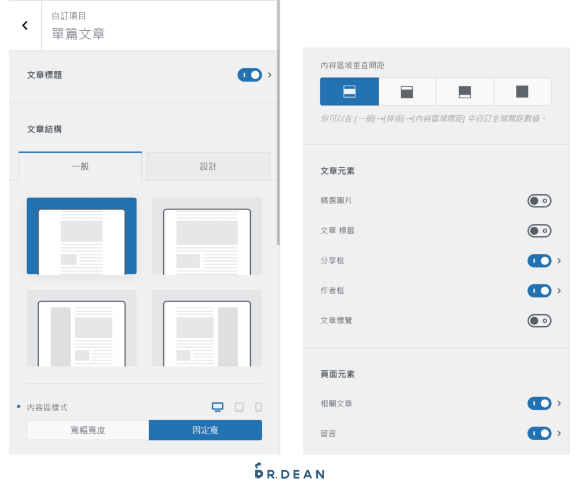Click the 固定寬 width button
Viewport: 579px width, 487px height.
(x=206, y=430)
